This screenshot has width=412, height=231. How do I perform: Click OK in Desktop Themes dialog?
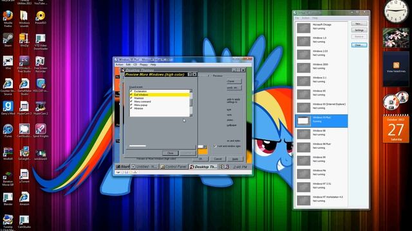(200, 158)
